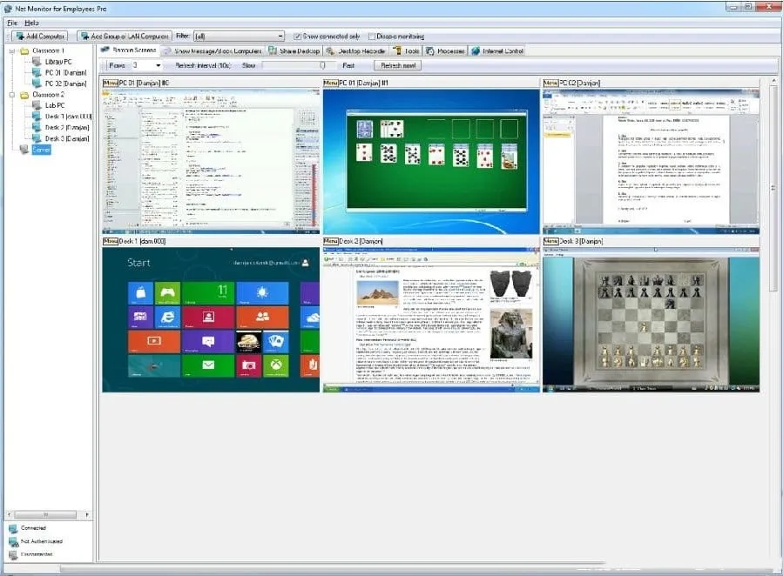Click Add Group of LAN Computers button

tap(123, 37)
